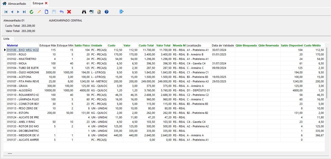Sort by Saldo Físico column header

82,45
